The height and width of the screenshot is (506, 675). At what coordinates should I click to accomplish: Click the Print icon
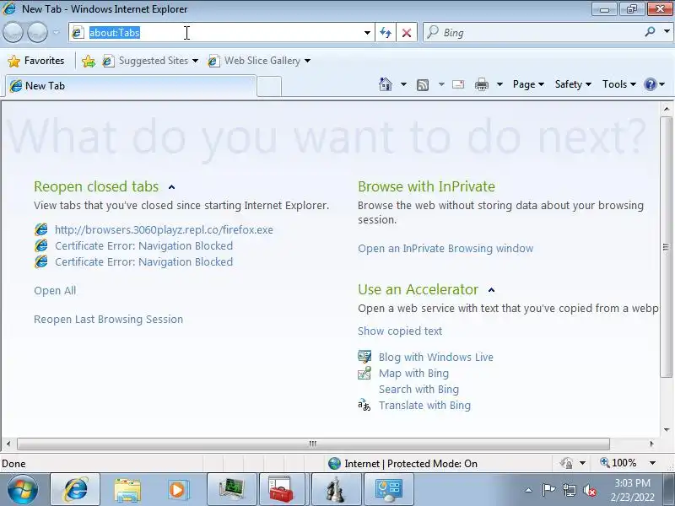(x=481, y=84)
